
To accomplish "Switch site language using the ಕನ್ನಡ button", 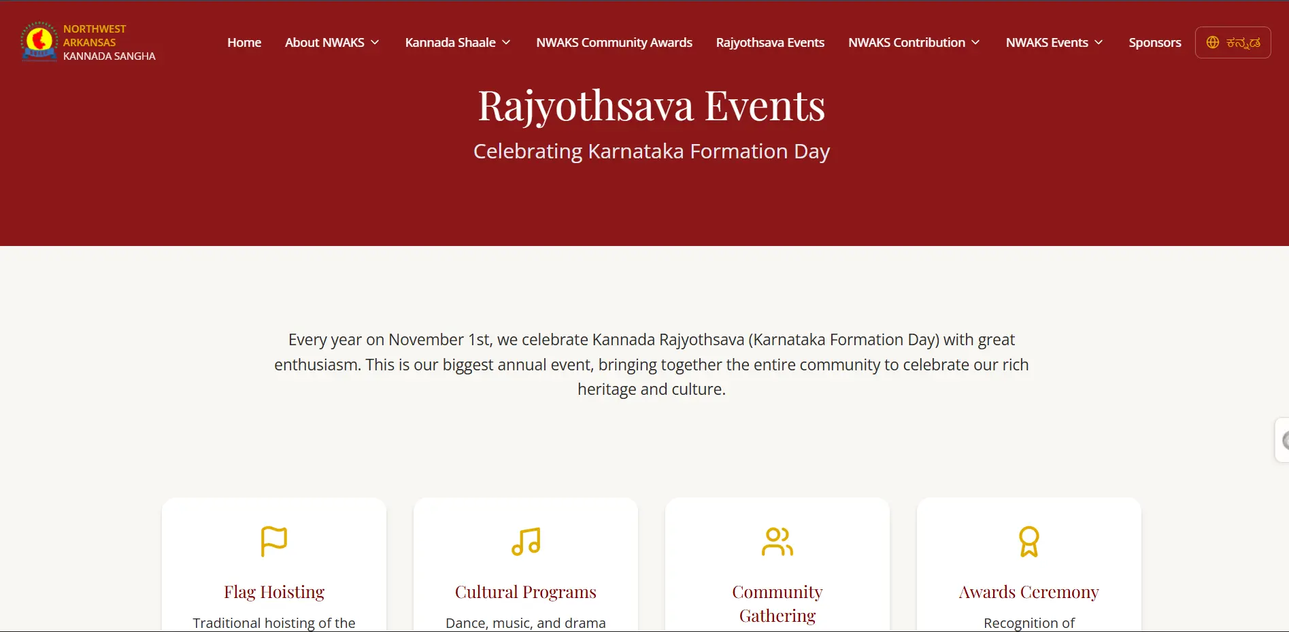I will pyautogui.click(x=1233, y=42).
